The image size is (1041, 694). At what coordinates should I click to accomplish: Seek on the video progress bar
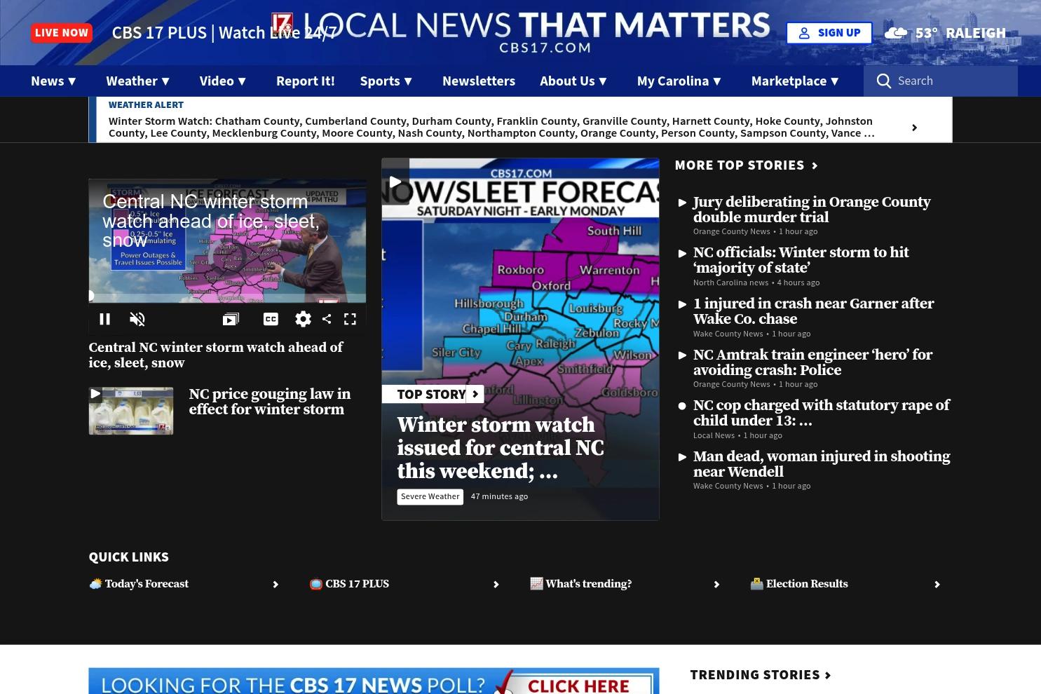pyautogui.click(x=227, y=296)
